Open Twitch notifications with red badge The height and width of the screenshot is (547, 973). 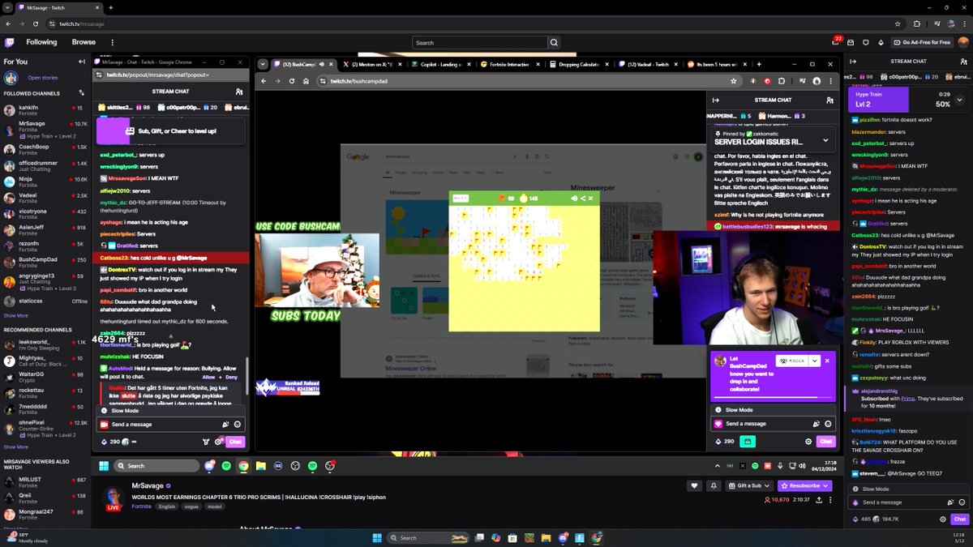[x=836, y=42]
